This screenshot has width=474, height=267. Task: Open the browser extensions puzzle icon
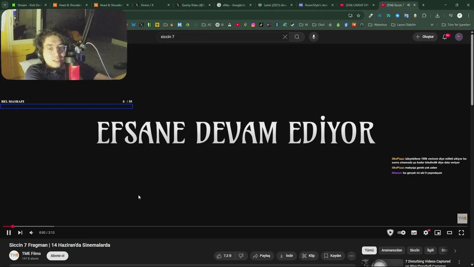[424, 16]
